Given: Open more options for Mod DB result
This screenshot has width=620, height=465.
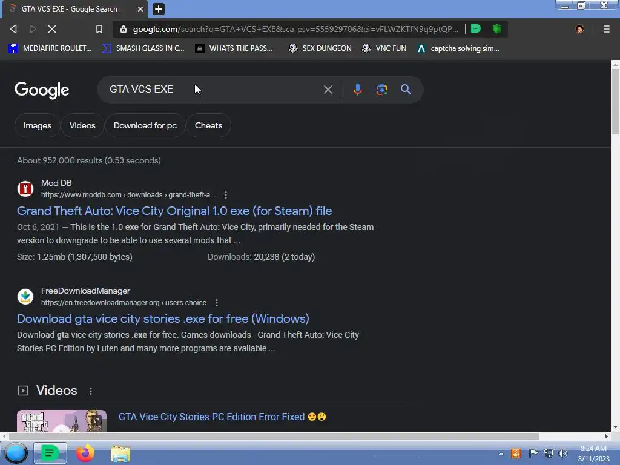Looking at the screenshot, I should [x=225, y=195].
